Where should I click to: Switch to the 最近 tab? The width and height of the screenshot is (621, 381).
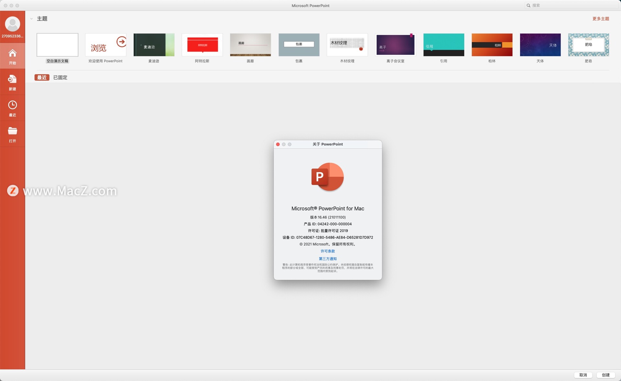tap(42, 78)
